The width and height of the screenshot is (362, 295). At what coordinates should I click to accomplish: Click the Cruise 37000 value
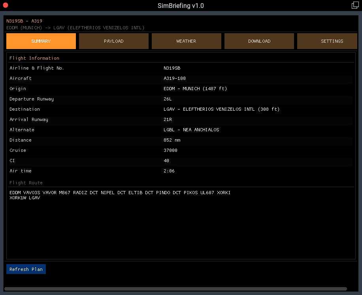(170, 150)
